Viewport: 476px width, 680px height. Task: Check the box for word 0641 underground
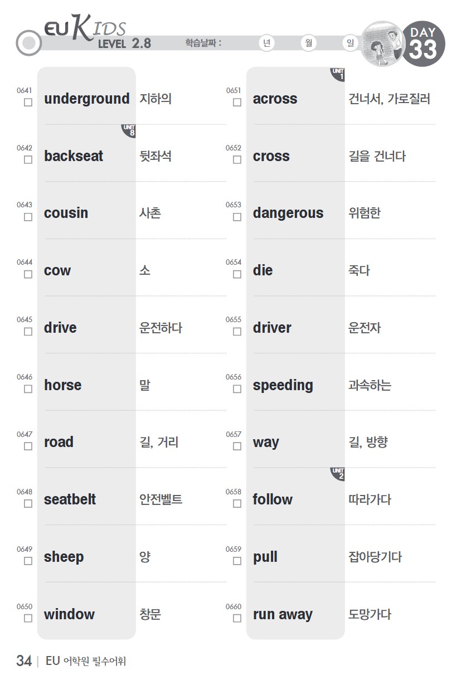click(x=28, y=103)
